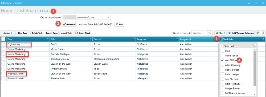Click the 'Social Media' bucket cell

pos(114,74)
